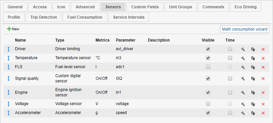
Task: Uncheck Visible for Accelerometer sensor
Action: [208, 113]
